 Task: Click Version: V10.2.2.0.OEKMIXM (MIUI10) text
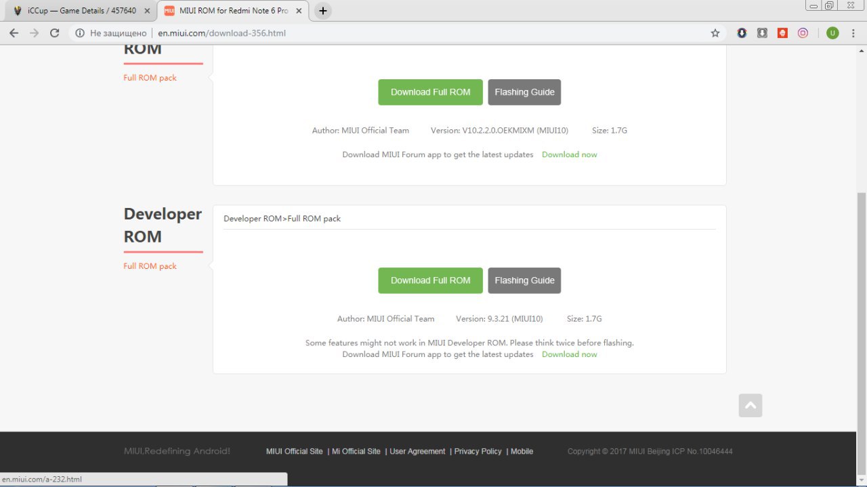point(499,130)
